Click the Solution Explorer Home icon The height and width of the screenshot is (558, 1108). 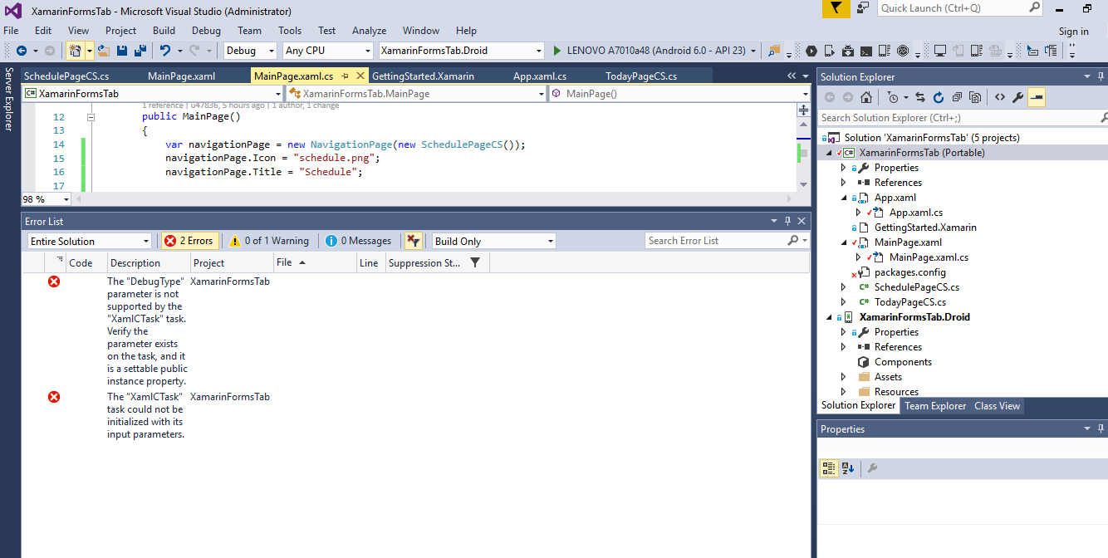tap(866, 96)
